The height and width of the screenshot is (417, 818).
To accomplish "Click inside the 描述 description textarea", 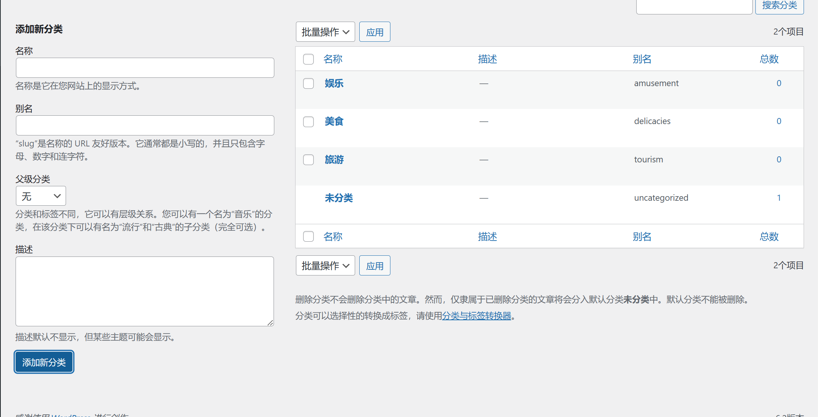I will click(x=145, y=291).
